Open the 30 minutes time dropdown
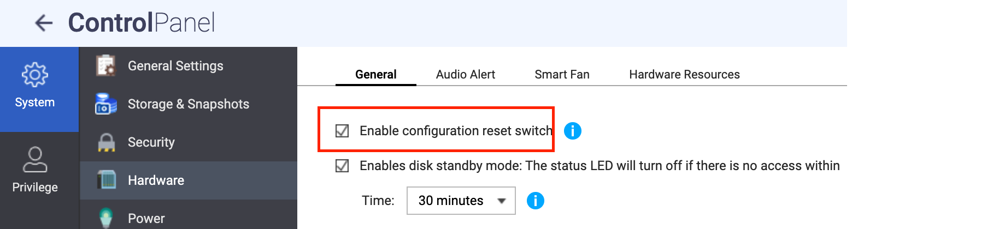 (461, 201)
